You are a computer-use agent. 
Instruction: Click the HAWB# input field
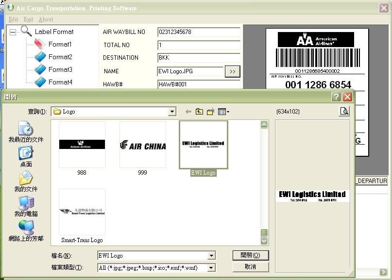pos(199,84)
